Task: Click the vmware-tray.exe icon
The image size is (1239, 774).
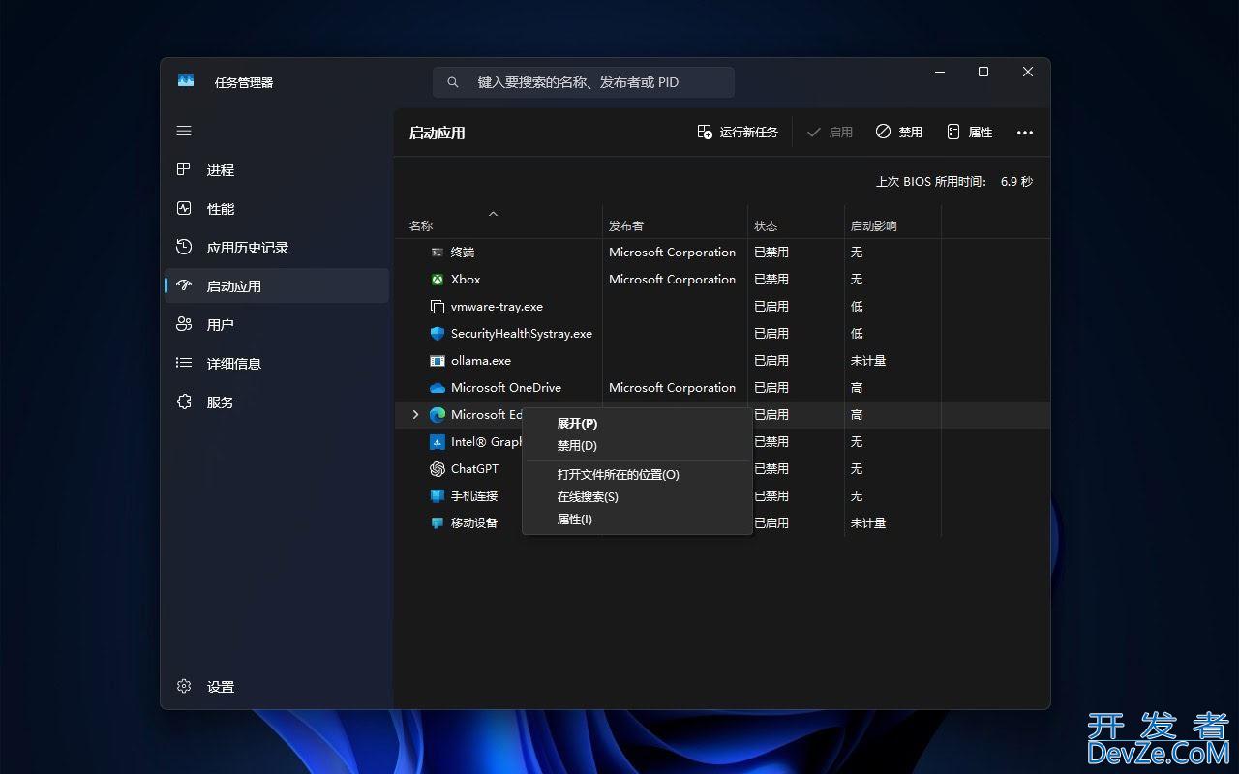Action: pos(438,306)
